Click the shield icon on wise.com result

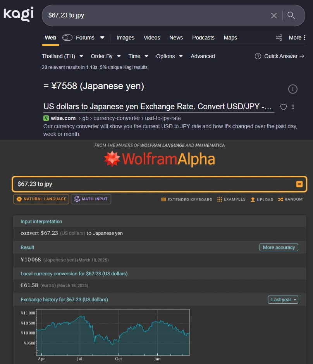283,107
